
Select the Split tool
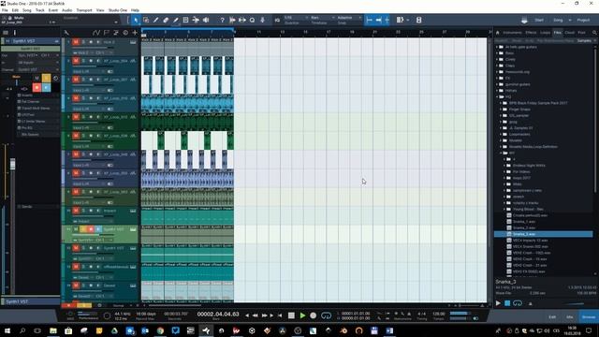pyautogui.click(x=156, y=20)
